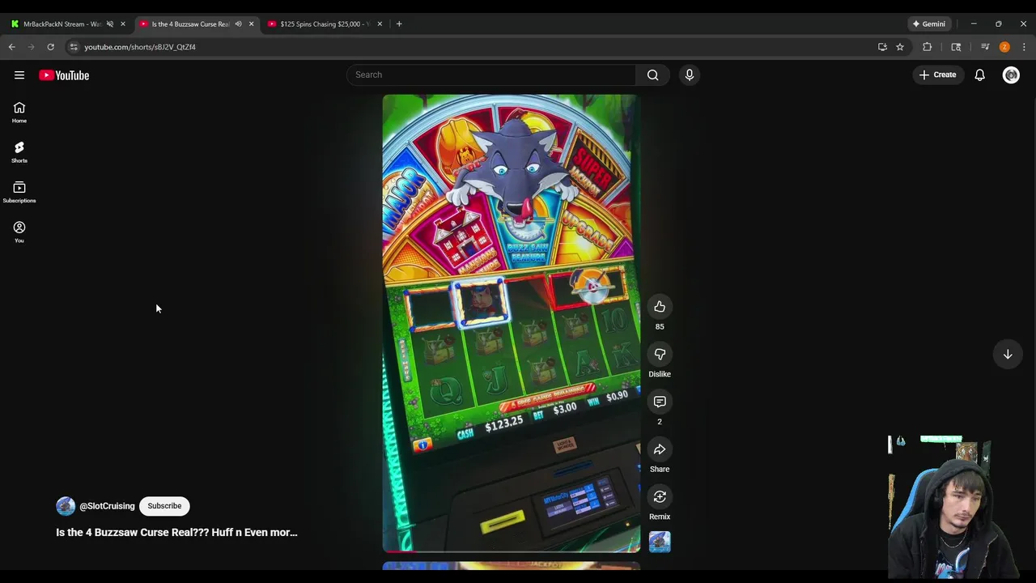
Task: Open the YouTube hamburger guide menu
Action: (19, 75)
